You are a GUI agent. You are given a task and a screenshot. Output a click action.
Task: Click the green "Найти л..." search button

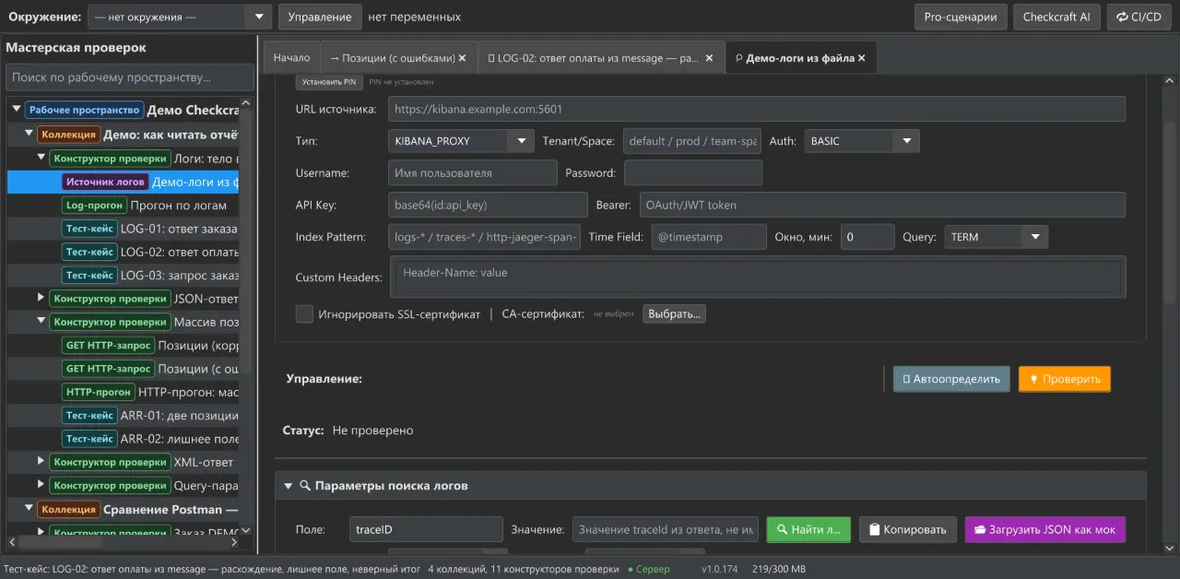click(808, 529)
